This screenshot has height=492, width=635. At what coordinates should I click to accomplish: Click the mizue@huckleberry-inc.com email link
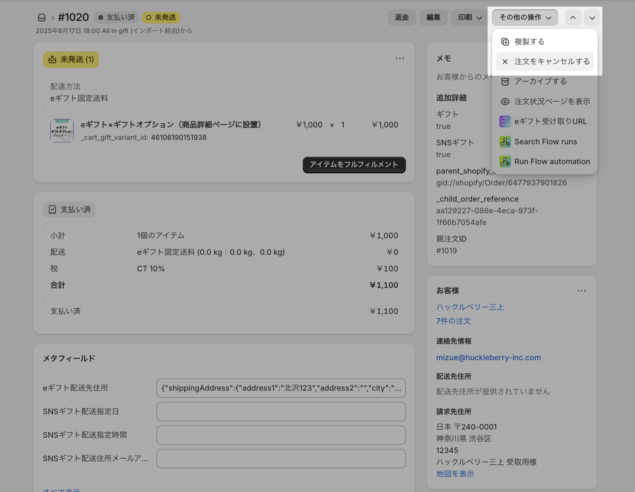click(x=488, y=358)
